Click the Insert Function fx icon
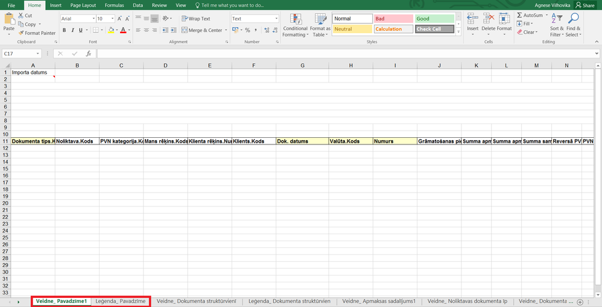This screenshot has height=307, width=602. coord(88,54)
